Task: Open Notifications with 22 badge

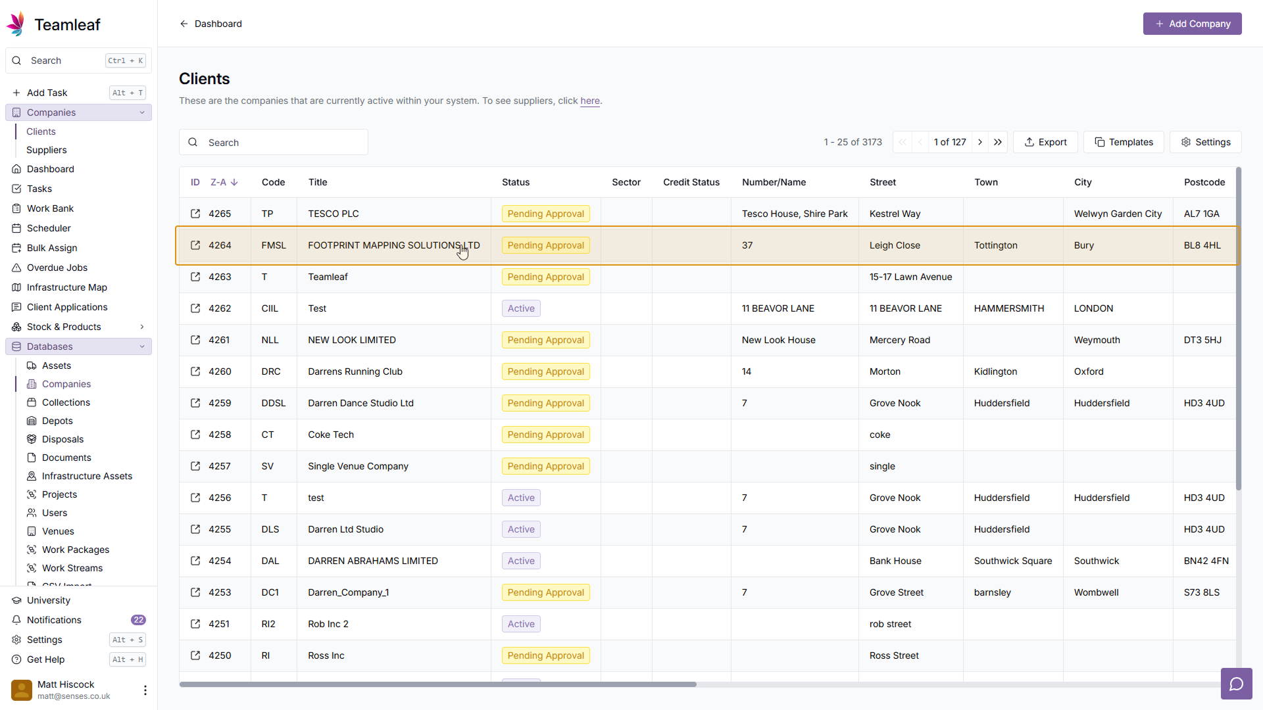Action: (x=54, y=620)
